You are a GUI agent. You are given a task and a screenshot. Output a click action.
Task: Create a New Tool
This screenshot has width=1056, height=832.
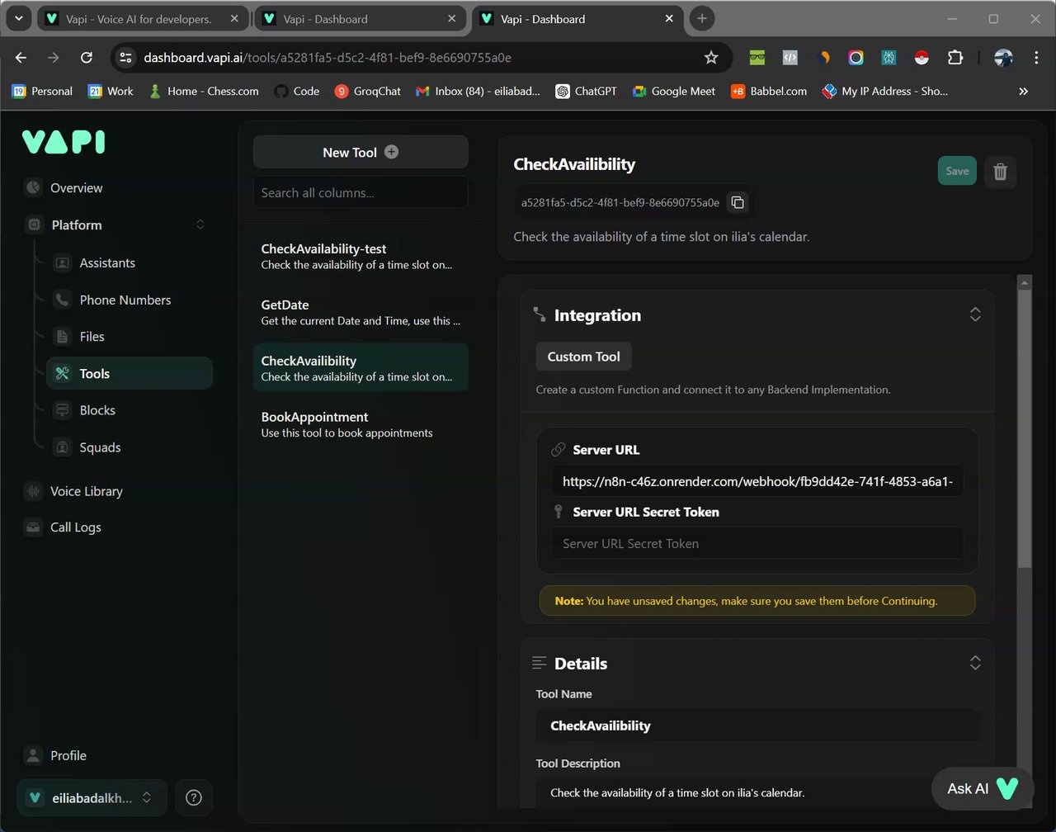[x=360, y=152]
